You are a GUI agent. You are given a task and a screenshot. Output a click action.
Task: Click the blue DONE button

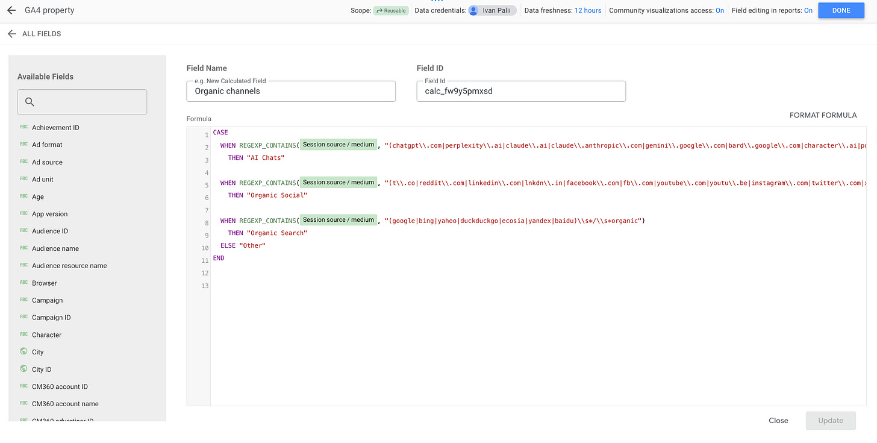(x=841, y=10)
